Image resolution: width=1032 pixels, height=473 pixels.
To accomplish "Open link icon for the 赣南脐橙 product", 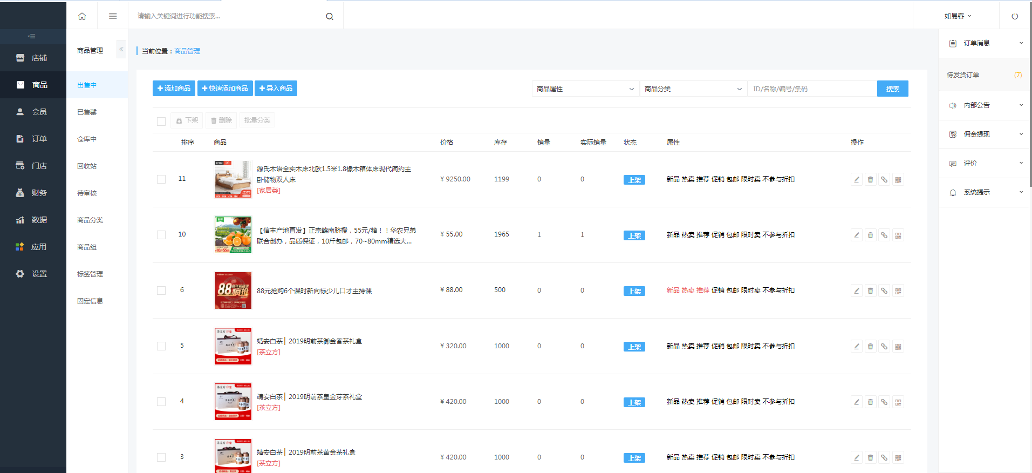I will pos(884,235).
